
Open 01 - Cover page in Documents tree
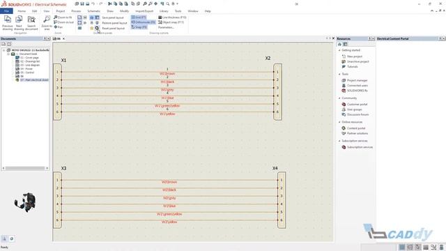[29, 57]
